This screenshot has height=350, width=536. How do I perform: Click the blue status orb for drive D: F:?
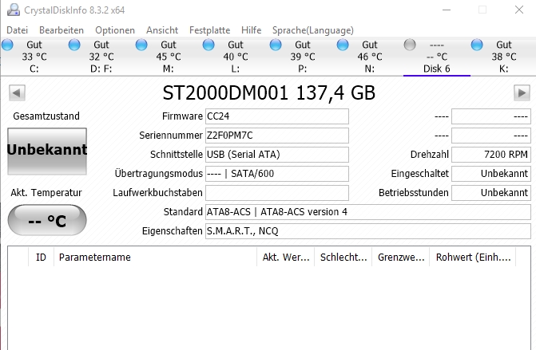point(74,45)
